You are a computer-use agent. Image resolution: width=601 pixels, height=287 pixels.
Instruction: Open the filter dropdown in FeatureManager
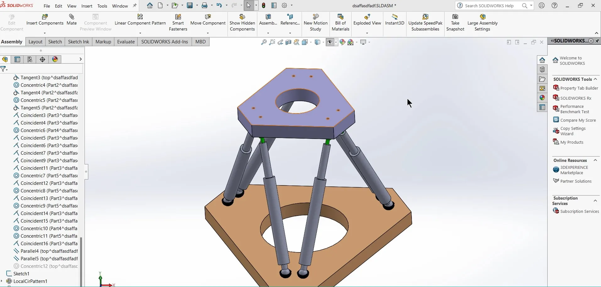7,69
